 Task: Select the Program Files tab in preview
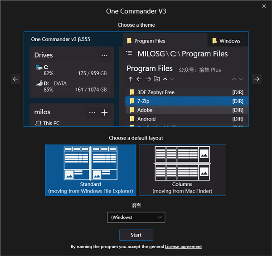click(165, 41)
